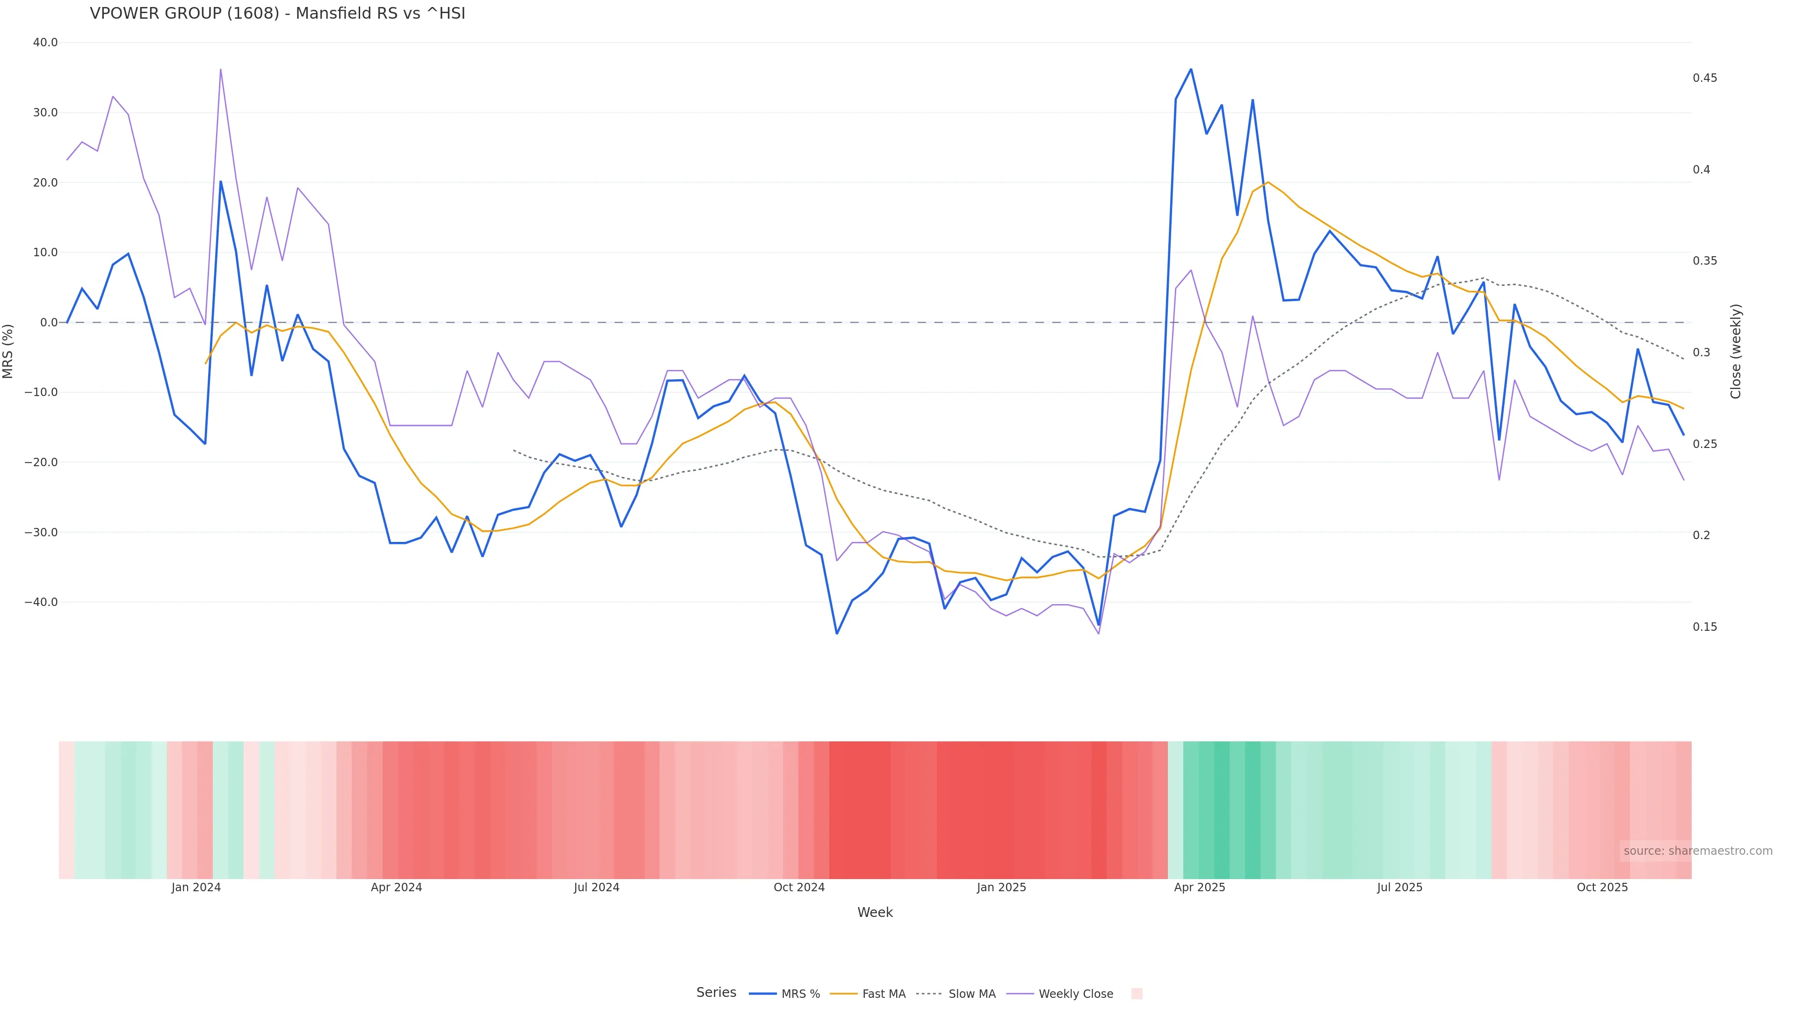
Task: Click the 0.45 tick on Close axis
Action: click(1705, 78)
